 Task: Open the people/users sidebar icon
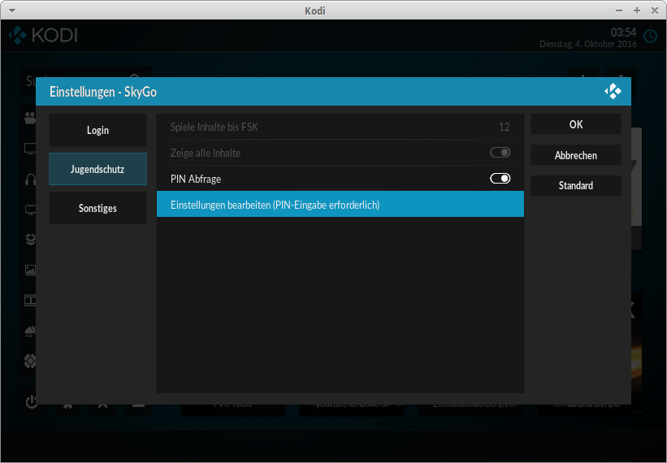[30, 119]
